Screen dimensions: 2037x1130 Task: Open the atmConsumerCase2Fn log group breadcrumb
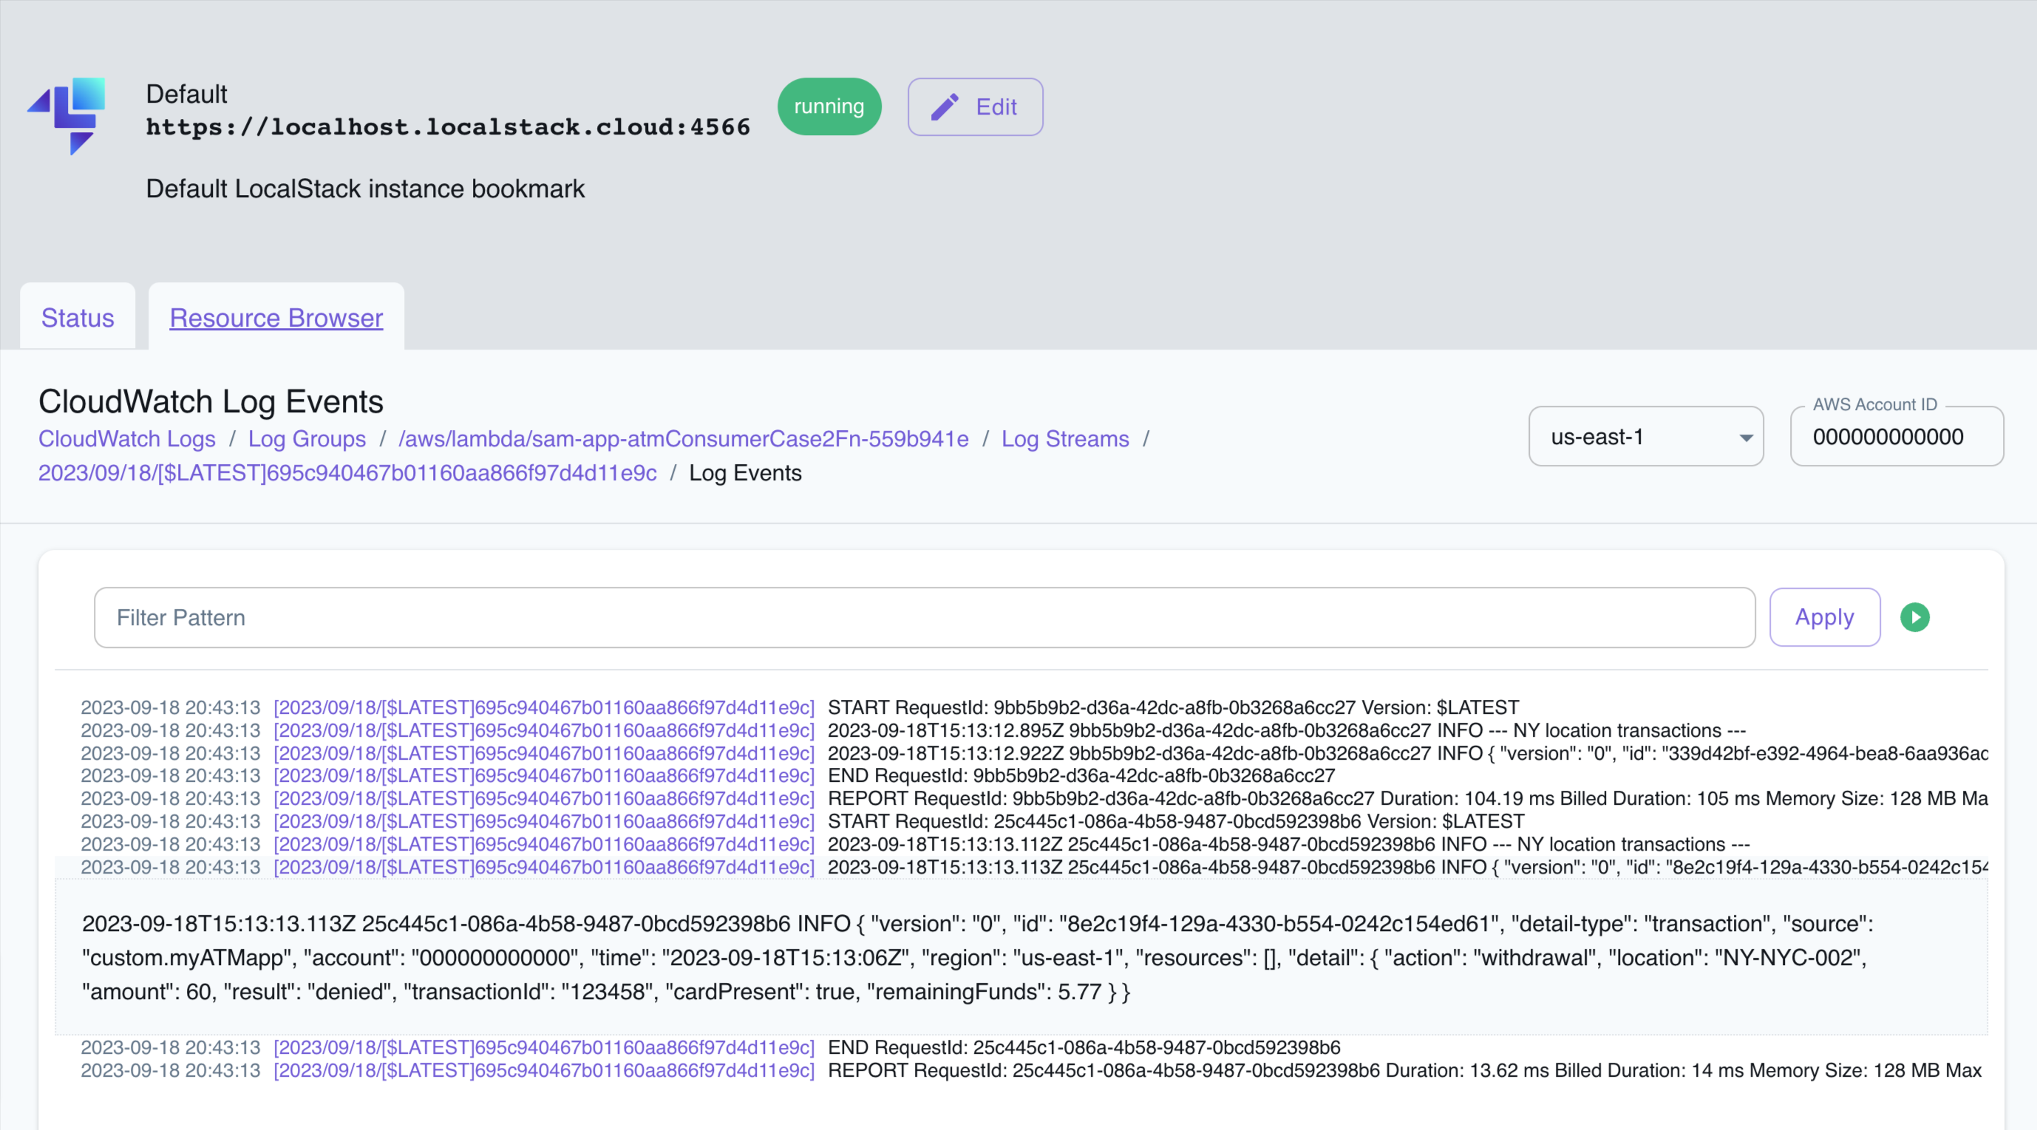[x=683, y=439]
